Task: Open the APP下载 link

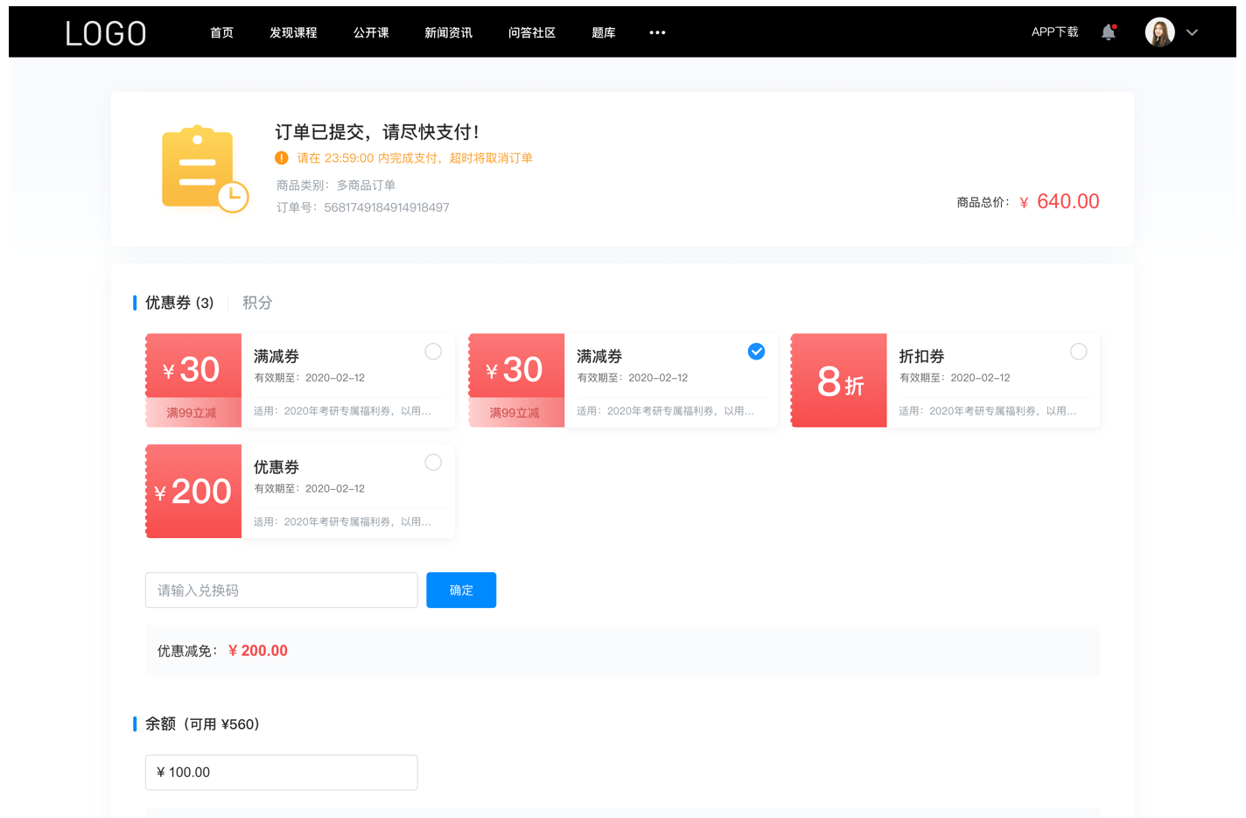Action: tap(1054, 31)
